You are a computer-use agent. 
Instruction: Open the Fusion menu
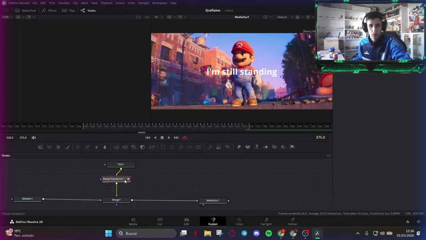[120, 3]
